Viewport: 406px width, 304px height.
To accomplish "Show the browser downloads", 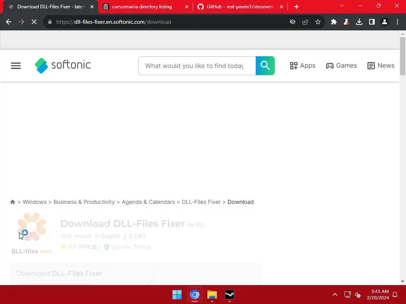I will [x=359, y=22].
